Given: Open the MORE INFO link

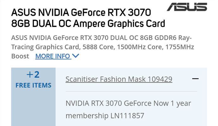Looking at the screenshot, I should [x=53, y=56].
